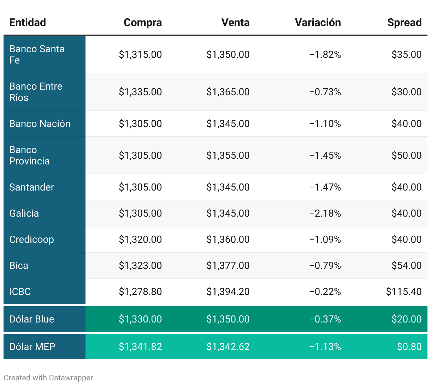Select the Banco Provincia entity cell

coord(30,156)
